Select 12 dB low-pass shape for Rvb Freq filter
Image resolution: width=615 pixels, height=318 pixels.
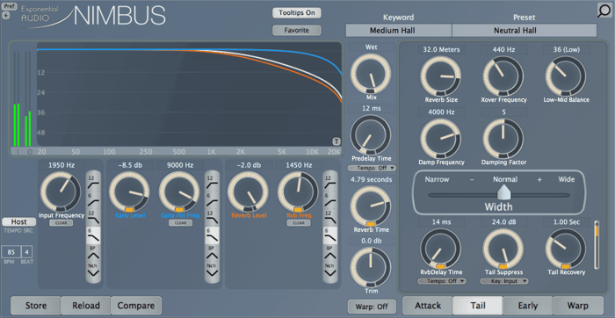point(330,218)
